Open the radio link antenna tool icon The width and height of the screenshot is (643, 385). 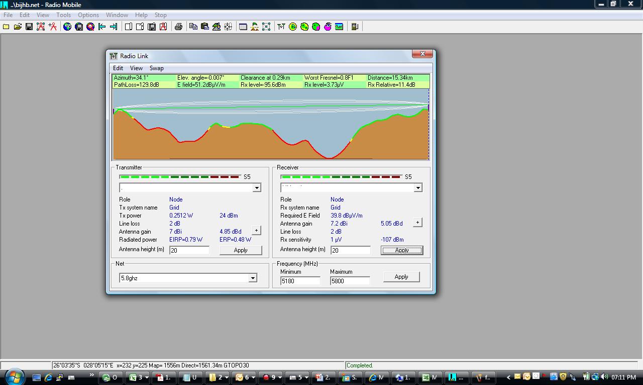tap(281, 27)
